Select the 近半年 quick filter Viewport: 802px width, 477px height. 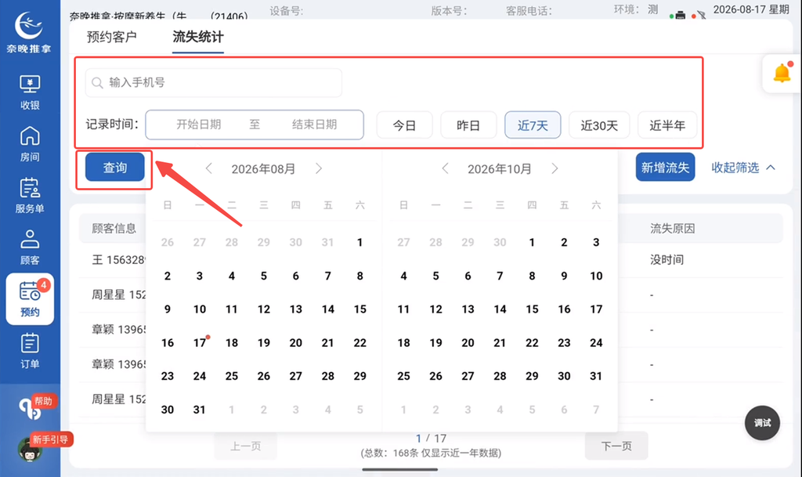point(667,125)
